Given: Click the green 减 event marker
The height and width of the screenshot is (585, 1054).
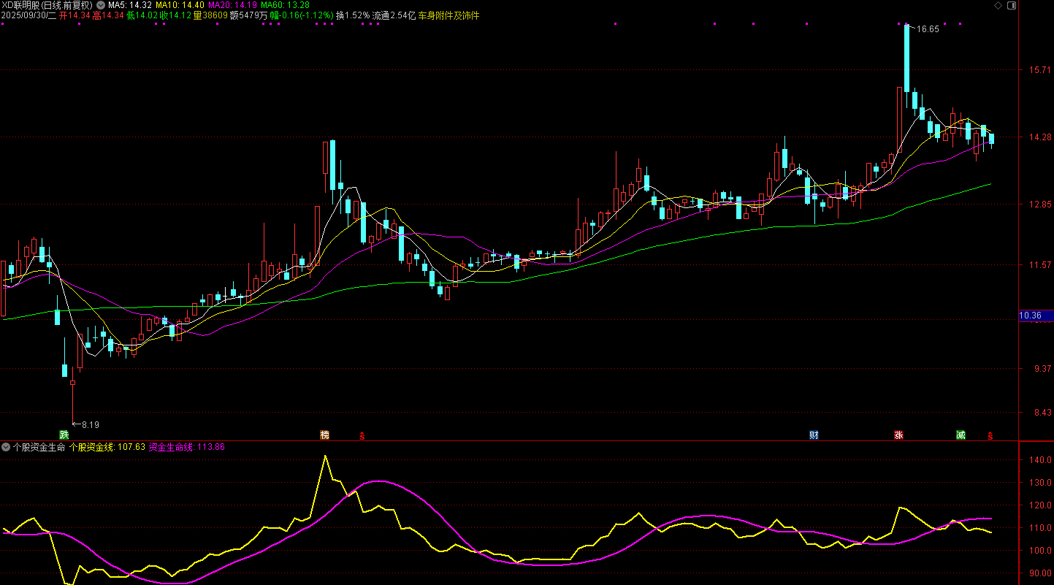Looking at the screenshot, I should pyautogui.click(x=961, y=435).
